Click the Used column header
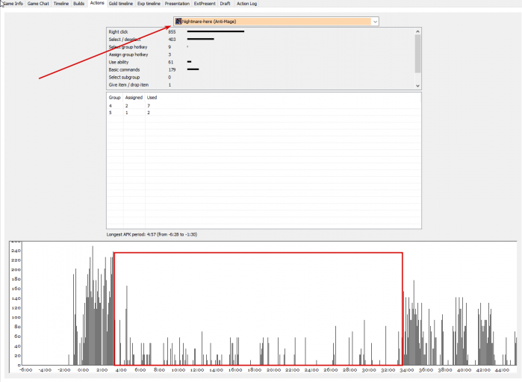The width and height of the screenshot is (522, 382). [152, 98]
